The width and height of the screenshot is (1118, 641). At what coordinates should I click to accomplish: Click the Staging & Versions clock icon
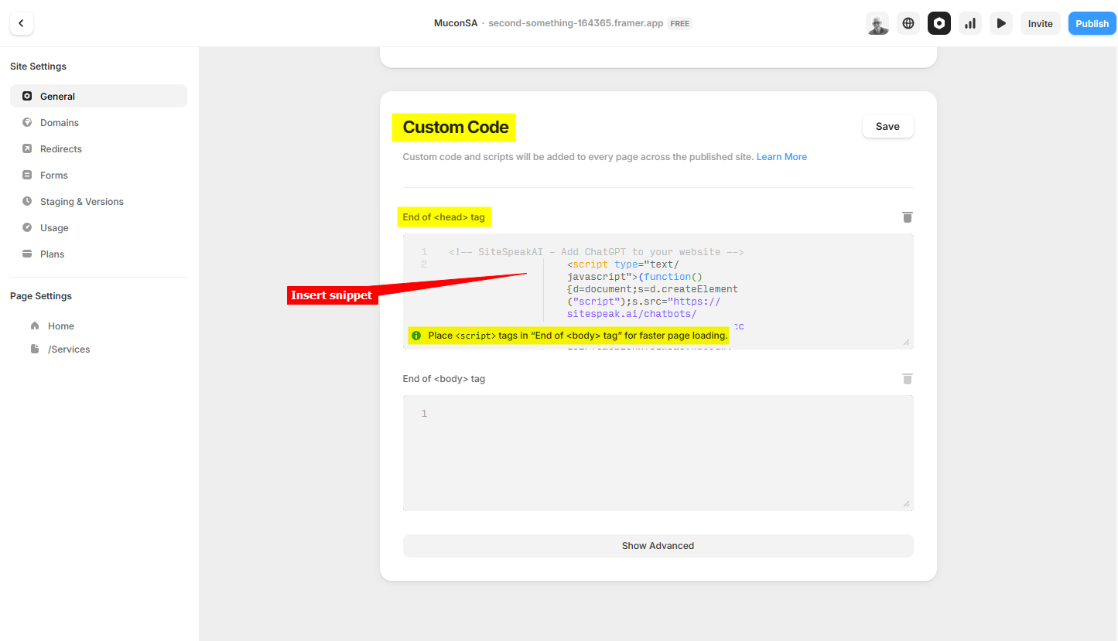coord(27,202)
